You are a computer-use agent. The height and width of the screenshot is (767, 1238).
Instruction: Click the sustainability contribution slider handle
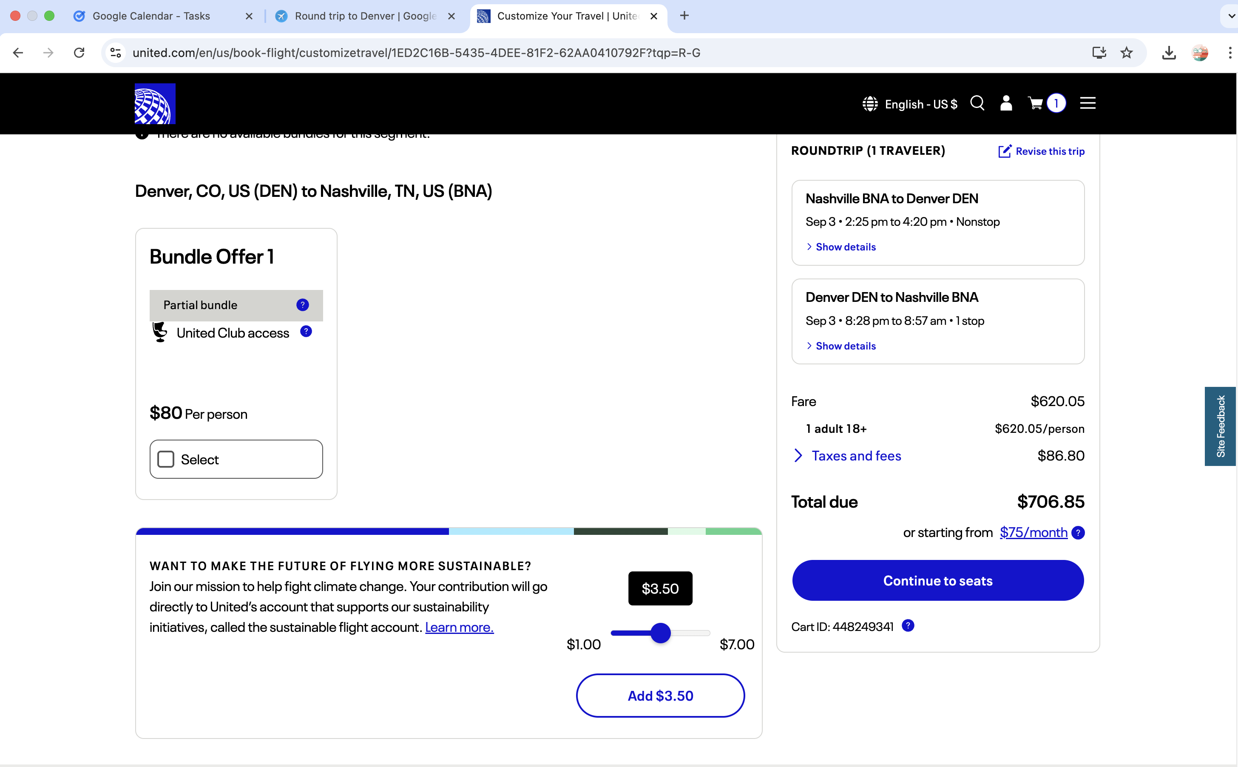pos(660,633)
